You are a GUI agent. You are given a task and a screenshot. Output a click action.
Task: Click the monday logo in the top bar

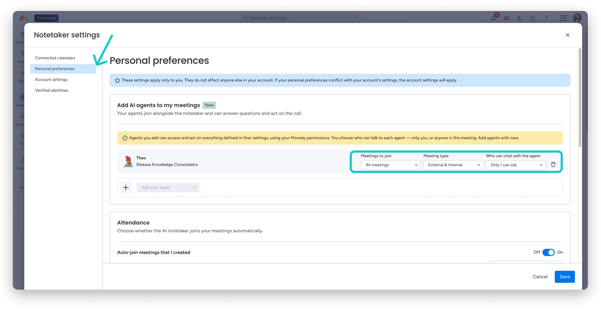click(24, 18)
